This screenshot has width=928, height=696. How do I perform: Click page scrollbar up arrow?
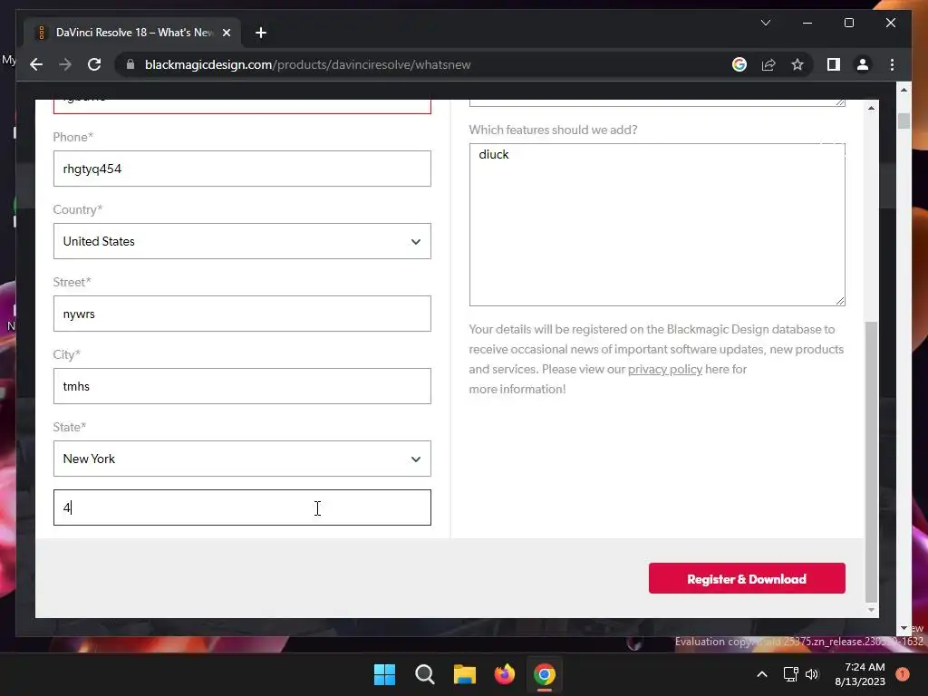904,90
